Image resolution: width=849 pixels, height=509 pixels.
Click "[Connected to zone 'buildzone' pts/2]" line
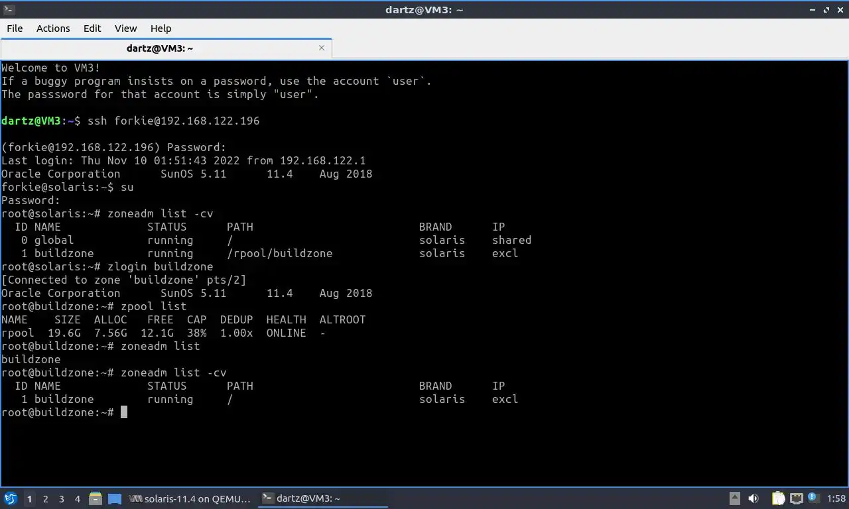click(x=124, y=280)
